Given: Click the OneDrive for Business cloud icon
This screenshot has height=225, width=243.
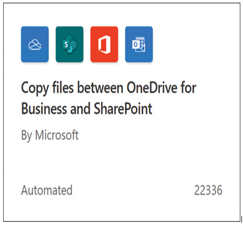Looking at the screenshot, I should (x=35, y=44).
